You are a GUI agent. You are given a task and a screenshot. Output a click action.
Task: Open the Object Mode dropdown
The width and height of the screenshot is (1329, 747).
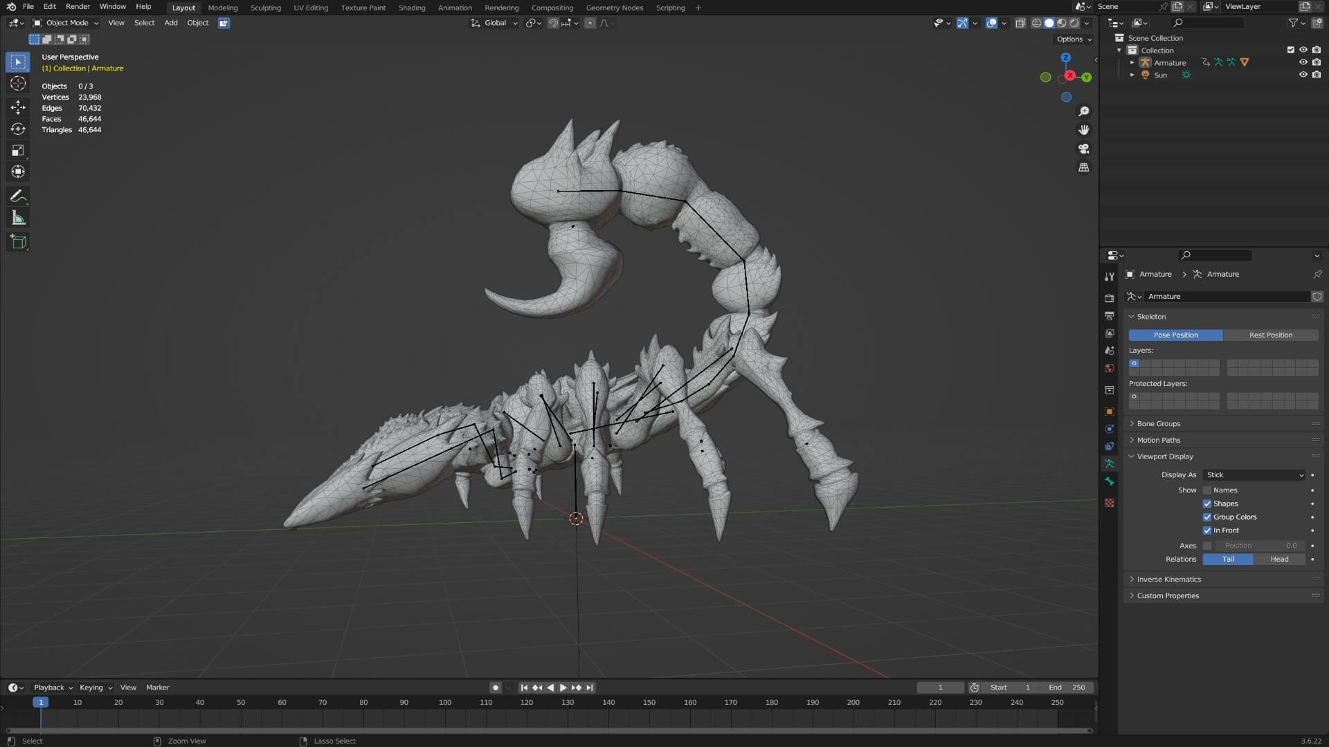tap(66, 23)
